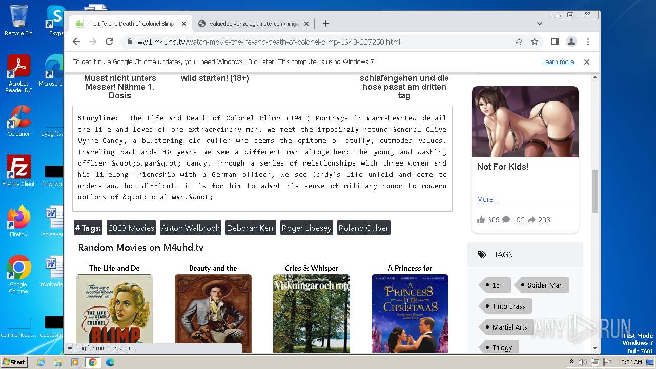Click the Cries & Whisper title link
656x369 pixels.
312,268
